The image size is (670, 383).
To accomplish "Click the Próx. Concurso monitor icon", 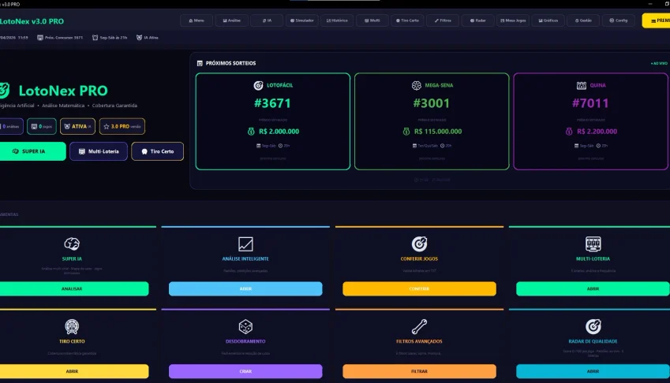I will [x=40, y=38].
